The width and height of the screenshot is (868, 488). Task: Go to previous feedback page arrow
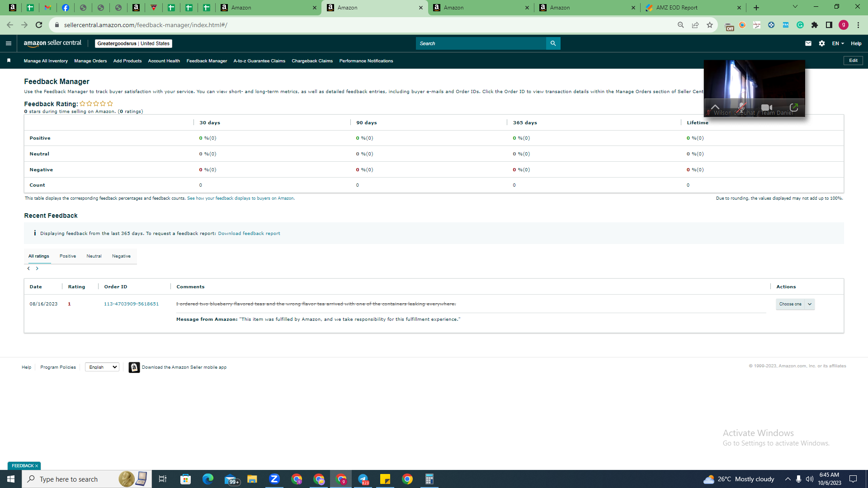pyautogui.click(x=28, y=268)
